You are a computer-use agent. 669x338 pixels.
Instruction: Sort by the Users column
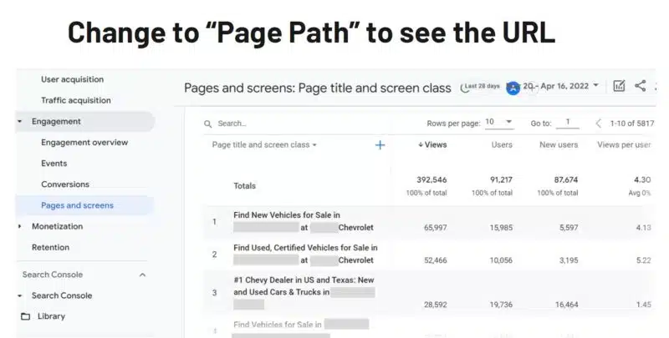coord(502,144)
